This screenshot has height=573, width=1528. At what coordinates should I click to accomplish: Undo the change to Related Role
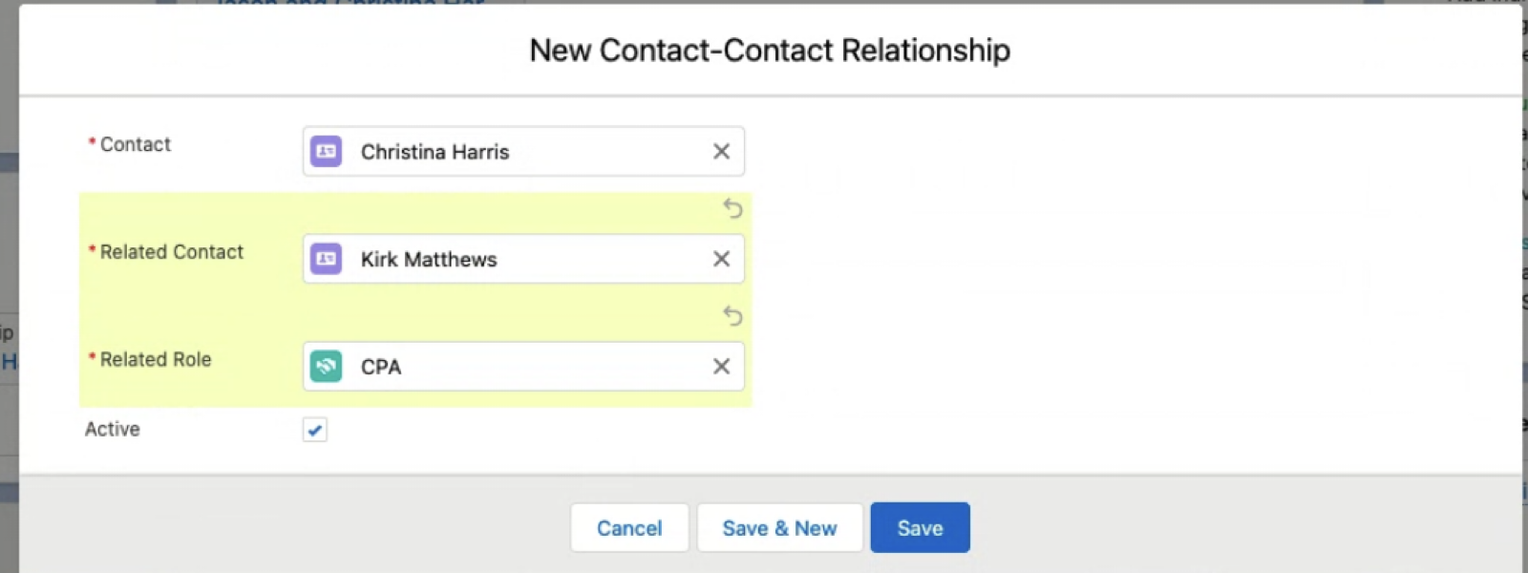click(732, 315)
